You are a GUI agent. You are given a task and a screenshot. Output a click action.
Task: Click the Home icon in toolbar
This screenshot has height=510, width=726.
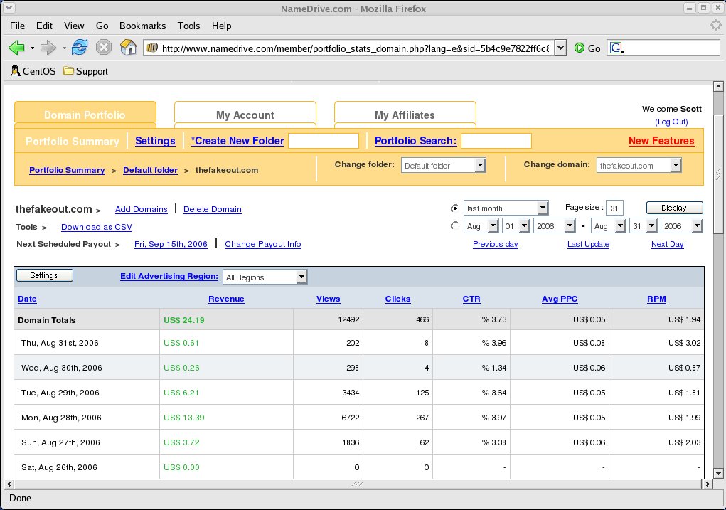(128, 48)
